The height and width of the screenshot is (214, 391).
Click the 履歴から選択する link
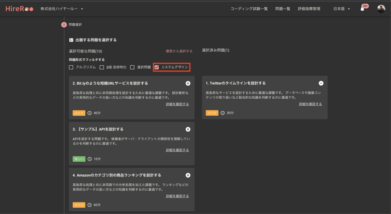179,51
